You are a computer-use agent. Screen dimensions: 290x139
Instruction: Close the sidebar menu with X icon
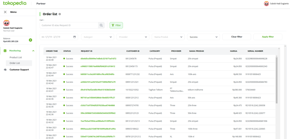[5, 12]
